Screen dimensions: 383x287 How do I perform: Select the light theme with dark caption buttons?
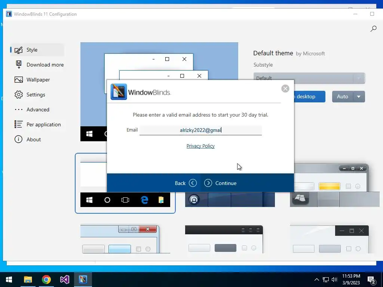[329, 239]
